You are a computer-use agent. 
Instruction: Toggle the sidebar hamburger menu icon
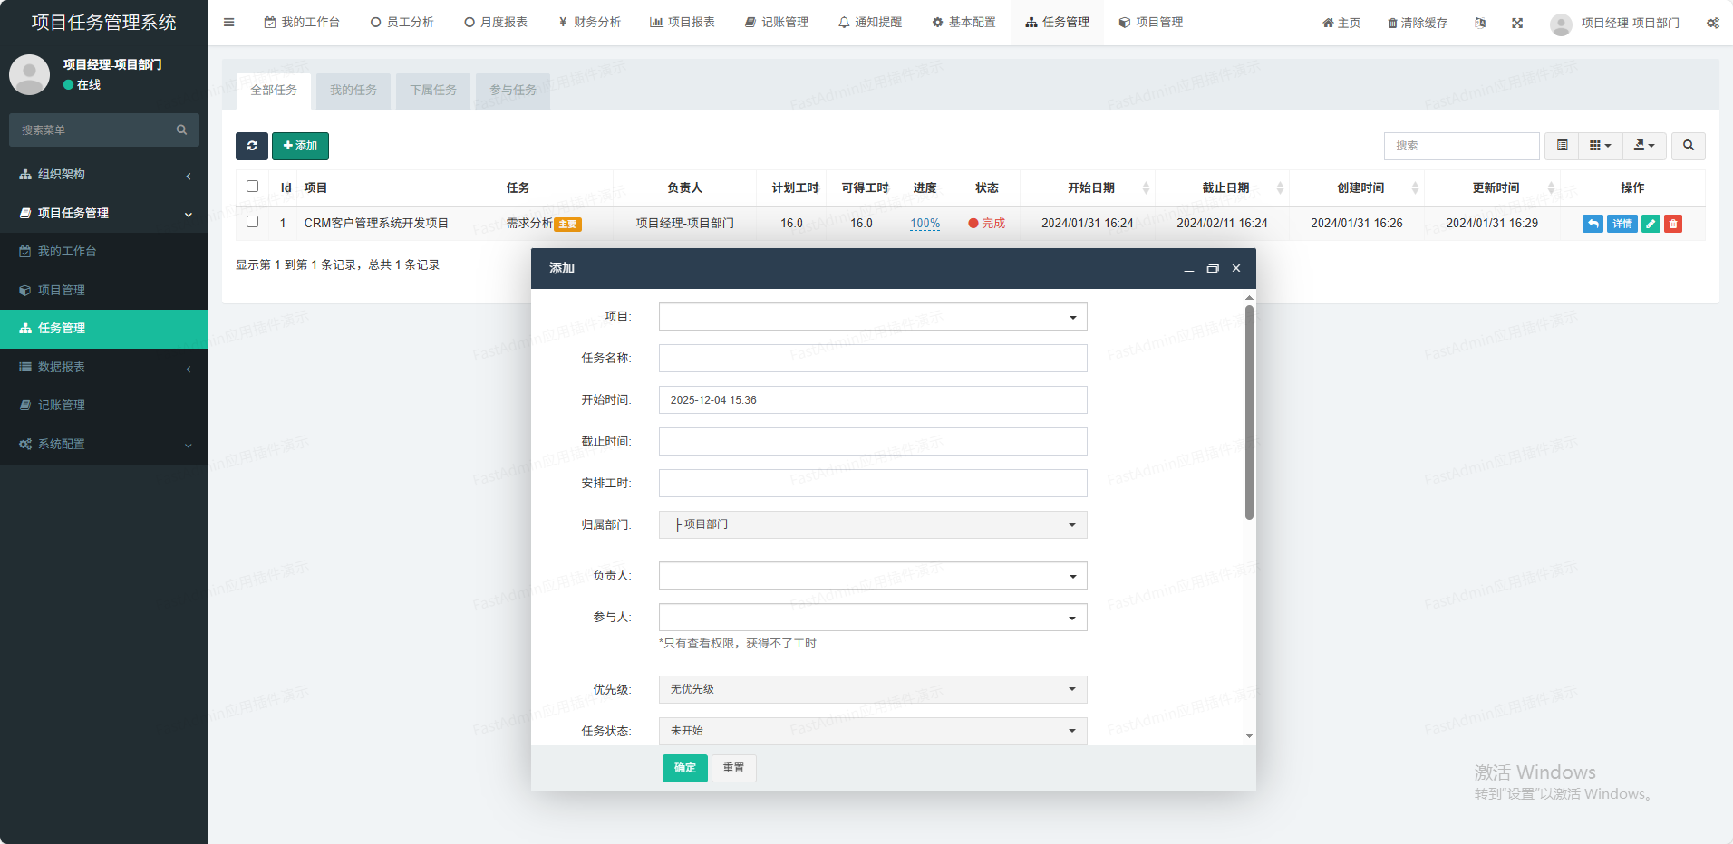[x=229, y=23]
